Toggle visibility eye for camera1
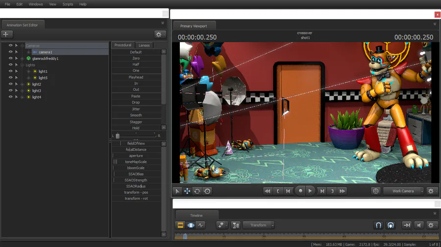Image resolution: width=441 pixels, height=247 pixels. click(10, 52)
